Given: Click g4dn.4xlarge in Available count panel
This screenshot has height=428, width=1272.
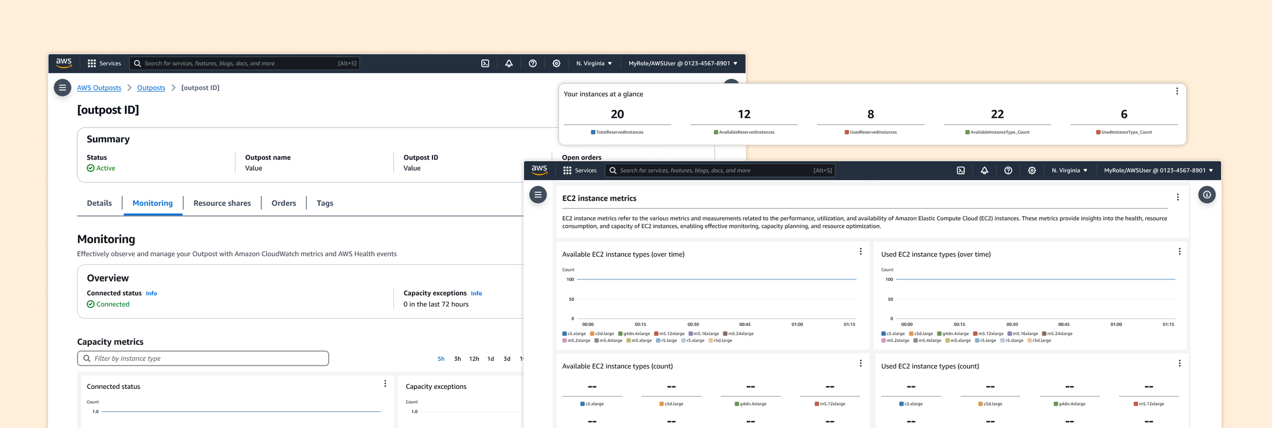Looking at the screenshot, I should (750, 404).
